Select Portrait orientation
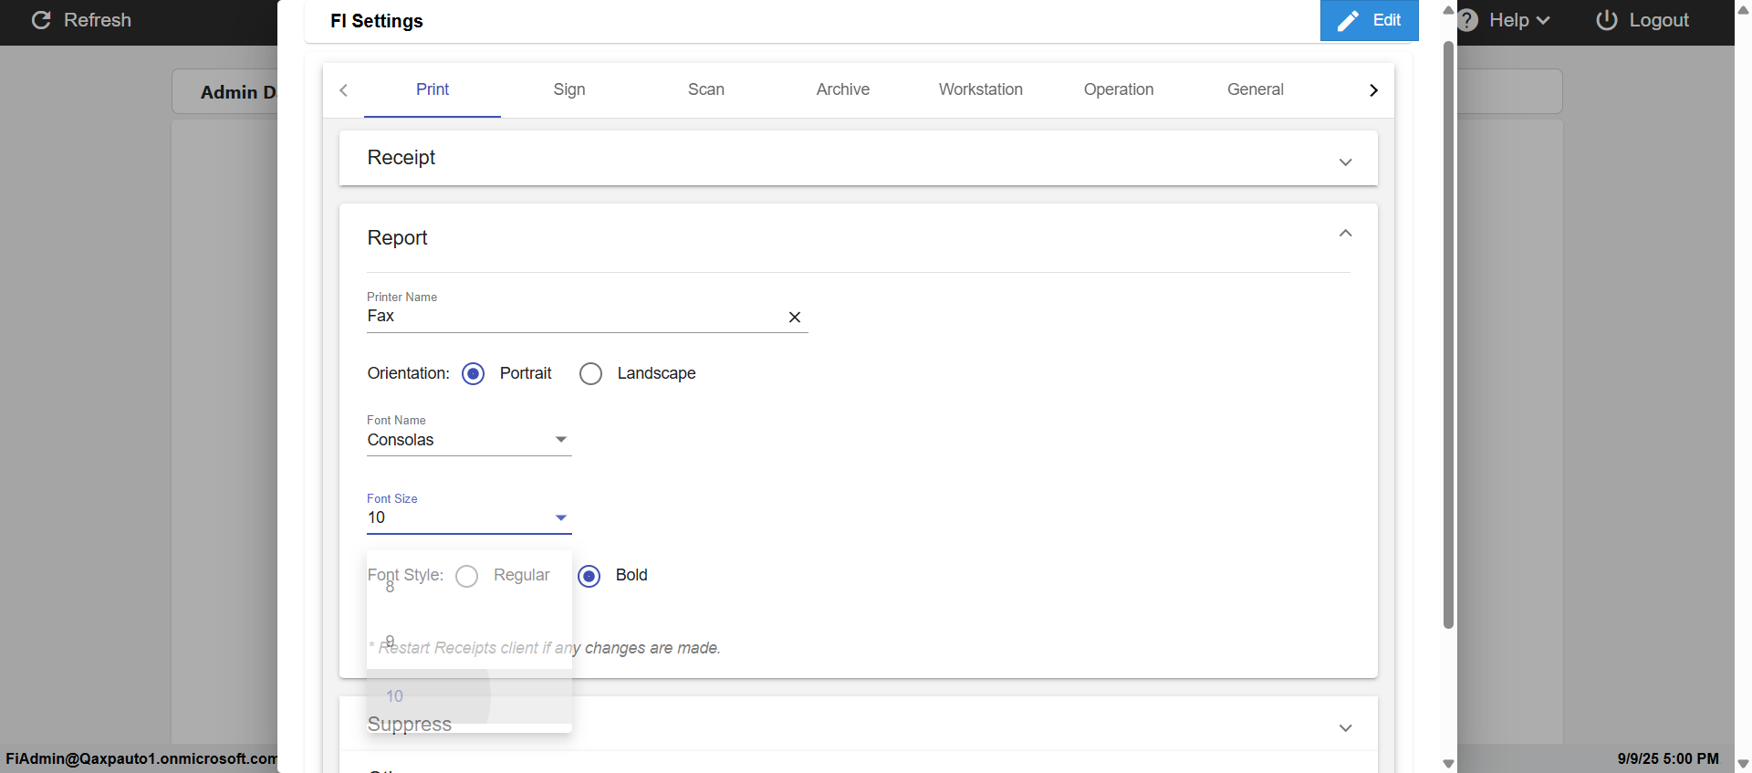Screen dimensions: 1752x773 pyautogui.click(x=473, y=373)
